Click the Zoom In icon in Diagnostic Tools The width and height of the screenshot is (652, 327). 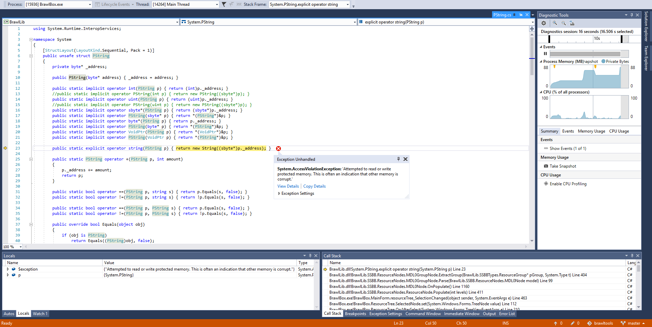click(x=555, y=23)
